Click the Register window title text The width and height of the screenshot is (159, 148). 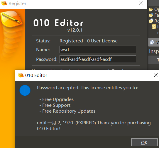(17, 4)
